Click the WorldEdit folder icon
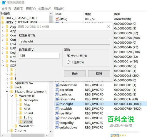This screenshot has height=137, width=147. coord(16,126)
